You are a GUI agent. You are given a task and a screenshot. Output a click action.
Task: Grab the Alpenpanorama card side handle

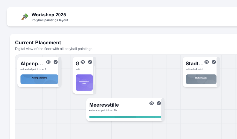click(x=60, y=72)
